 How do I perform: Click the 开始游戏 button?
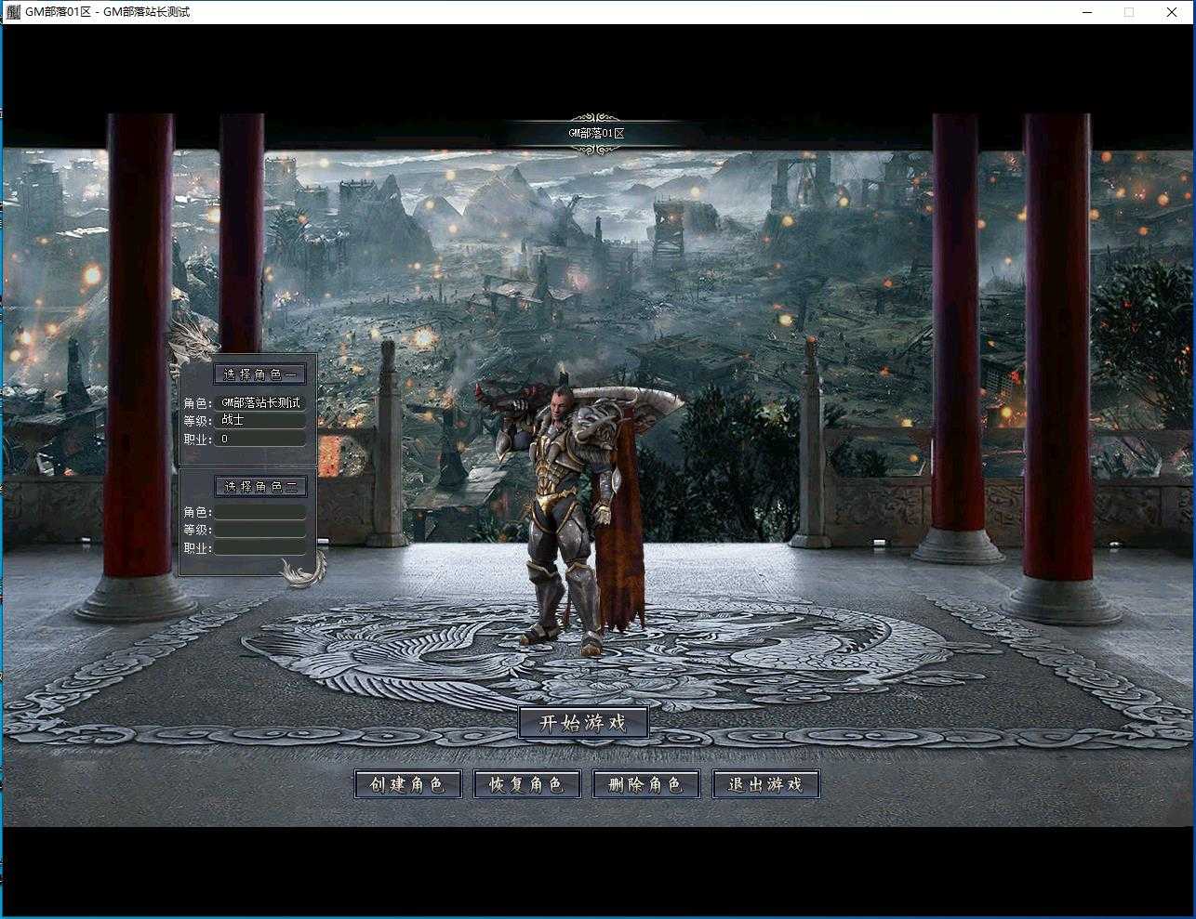583,723
